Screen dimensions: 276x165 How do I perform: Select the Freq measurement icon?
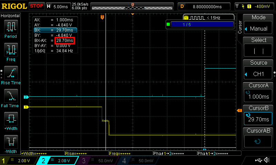[11, 49]
